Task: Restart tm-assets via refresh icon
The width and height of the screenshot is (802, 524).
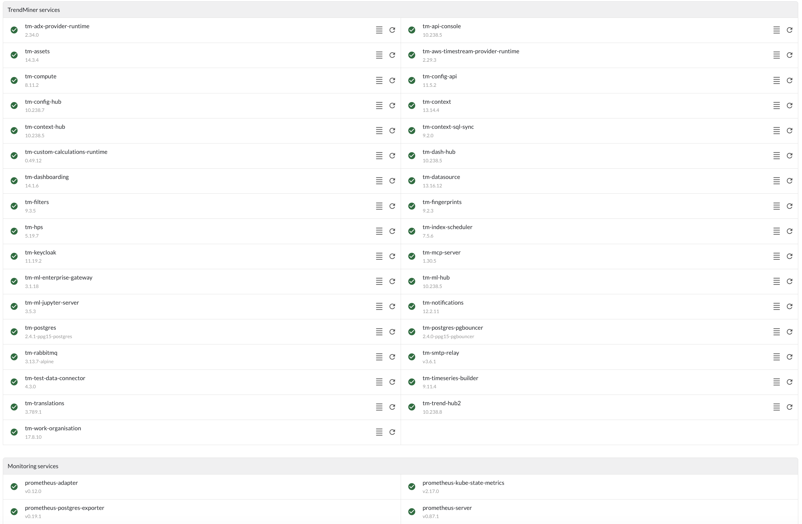Action: 392,55
